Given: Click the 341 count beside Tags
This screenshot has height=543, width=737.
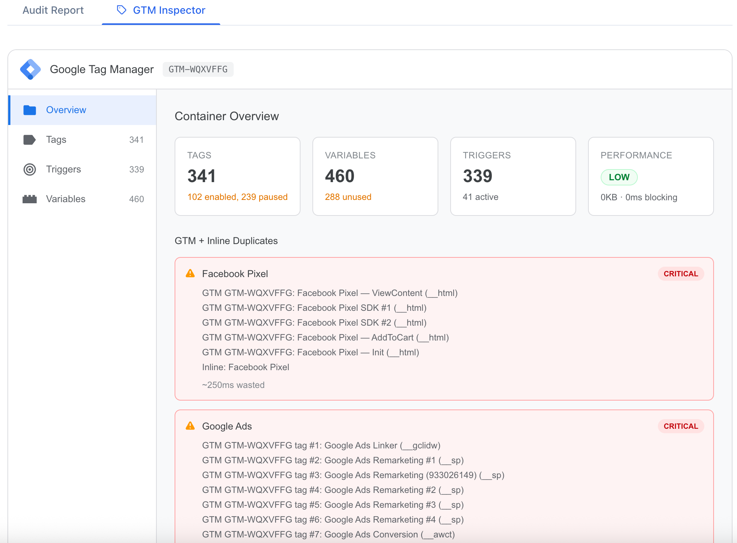Looking at the screenshot, I should pos(136,140).
